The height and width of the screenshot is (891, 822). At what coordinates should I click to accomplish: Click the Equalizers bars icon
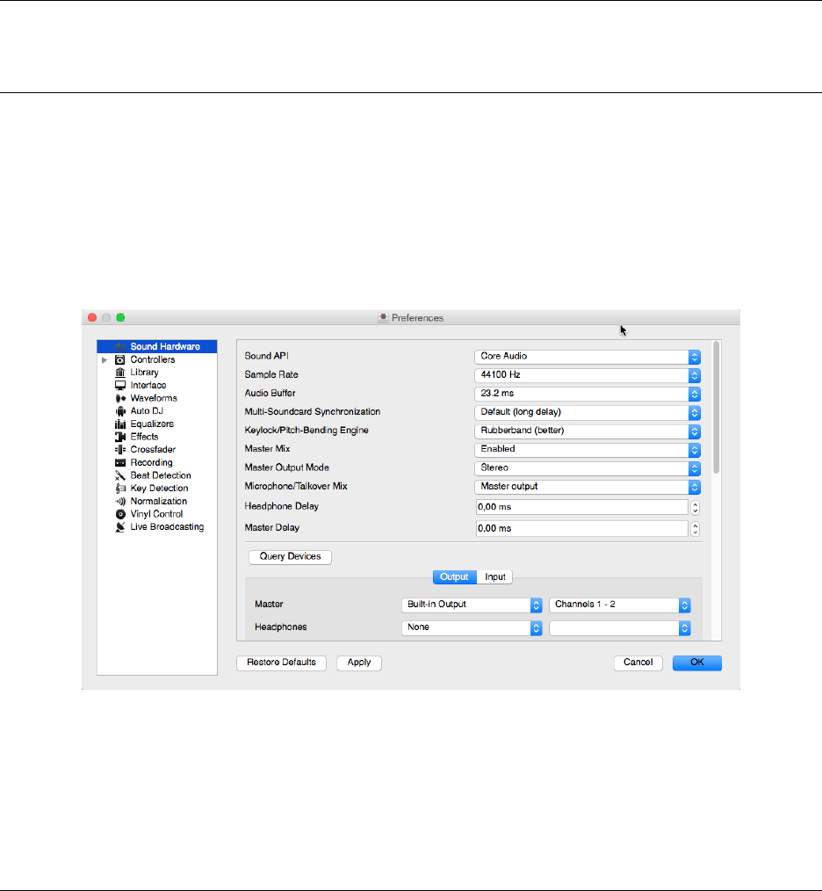pos(119,424)
